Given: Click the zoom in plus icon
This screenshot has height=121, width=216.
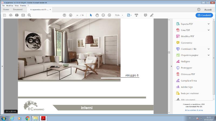Looking at the screenshot, I should (109, 15).
